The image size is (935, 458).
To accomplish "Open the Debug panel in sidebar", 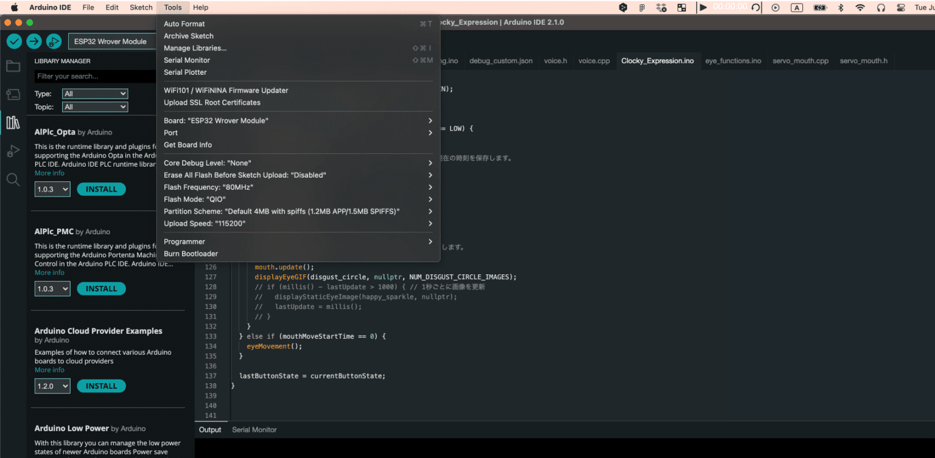I will (x=13, y=151).
